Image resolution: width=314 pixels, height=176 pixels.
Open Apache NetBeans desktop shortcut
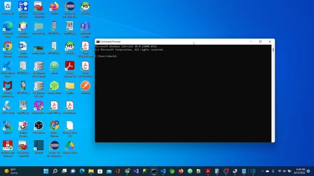coord(23,29)
